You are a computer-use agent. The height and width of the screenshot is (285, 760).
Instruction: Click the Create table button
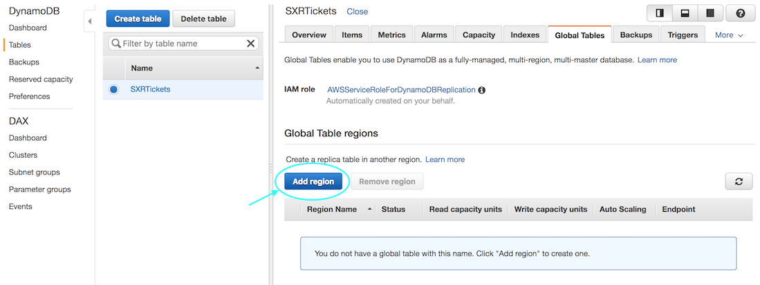pos(138,19)
